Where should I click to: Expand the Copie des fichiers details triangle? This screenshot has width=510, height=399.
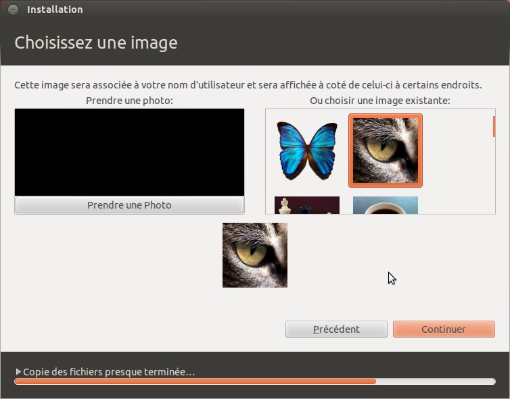(x=18, y=371)
